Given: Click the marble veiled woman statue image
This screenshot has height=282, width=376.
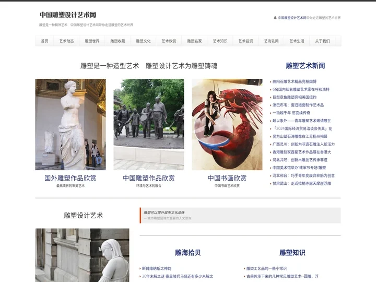Looking at the screenshot, I should click(83, 255).
